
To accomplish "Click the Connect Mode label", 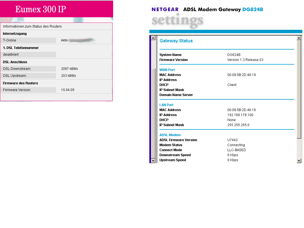I will pyautogui.click(x=171, y=150).
